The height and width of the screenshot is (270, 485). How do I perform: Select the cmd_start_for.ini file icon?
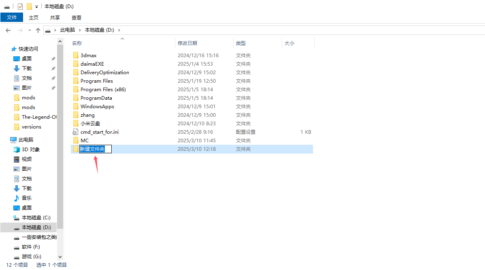(75, 132)
